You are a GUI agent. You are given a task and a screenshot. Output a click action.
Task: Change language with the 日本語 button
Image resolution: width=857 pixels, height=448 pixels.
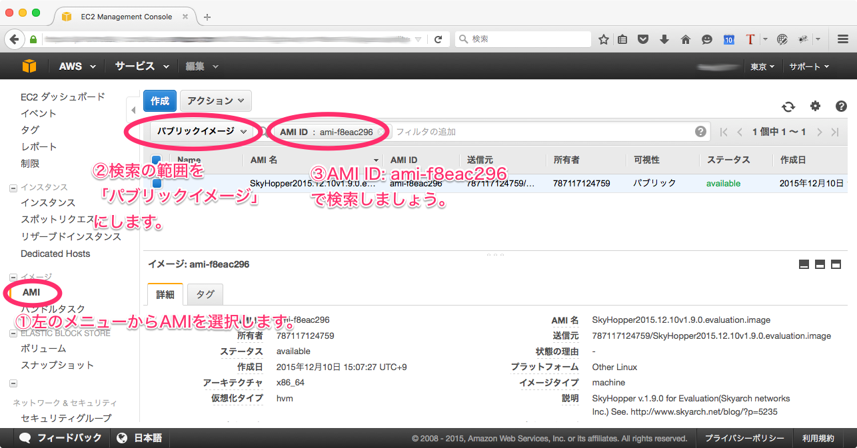(139, 438)
